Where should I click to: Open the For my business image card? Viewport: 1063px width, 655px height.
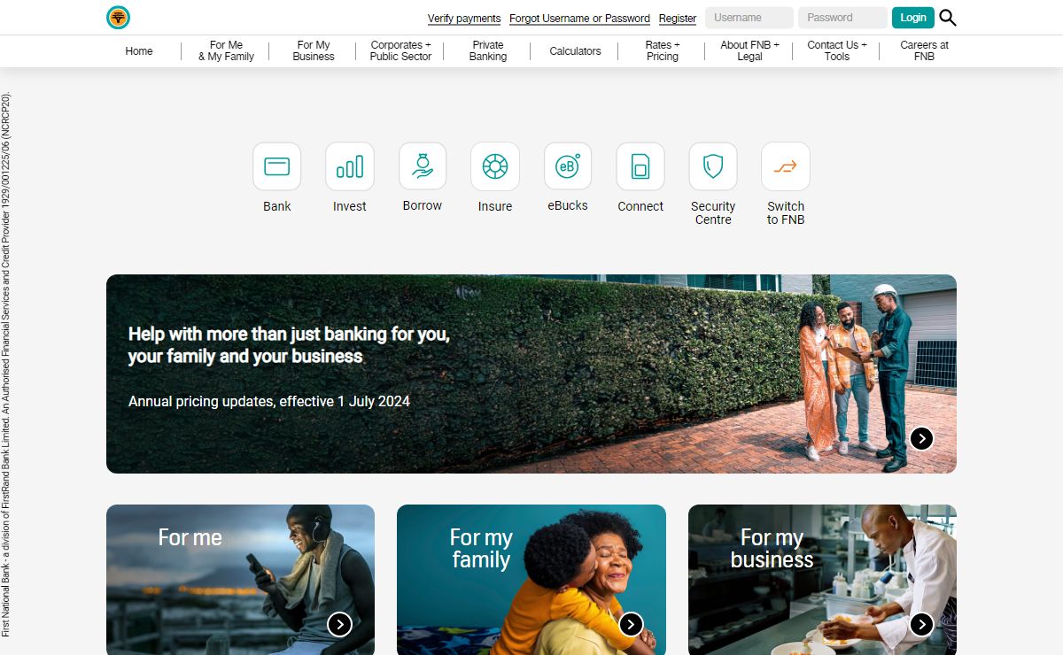(822, 580)
